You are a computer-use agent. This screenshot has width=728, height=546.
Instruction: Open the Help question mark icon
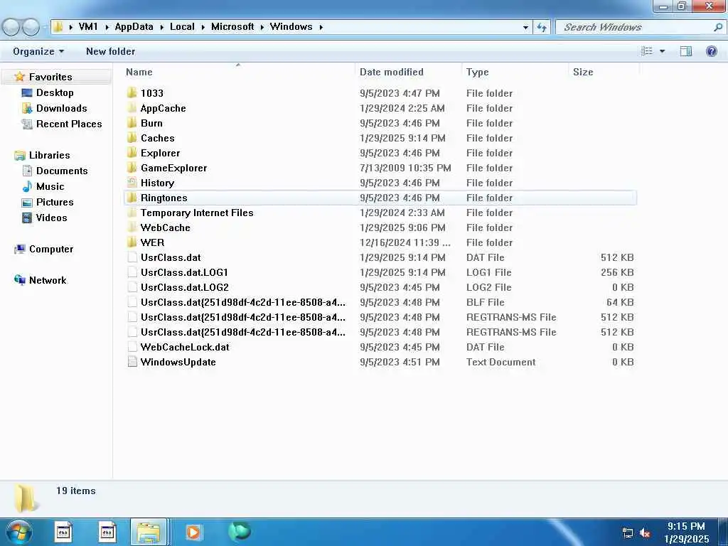point(711,51)
